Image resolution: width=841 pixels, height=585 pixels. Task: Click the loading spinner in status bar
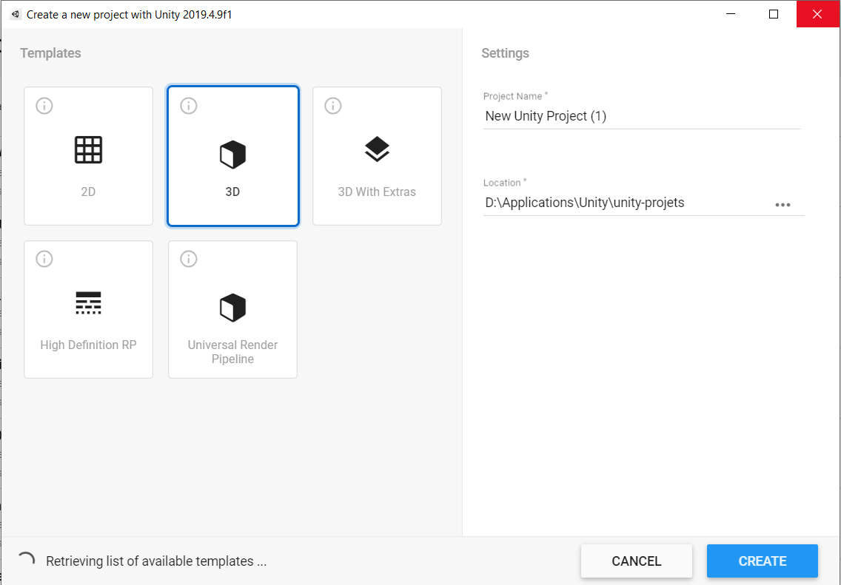[x=26, y=561]
